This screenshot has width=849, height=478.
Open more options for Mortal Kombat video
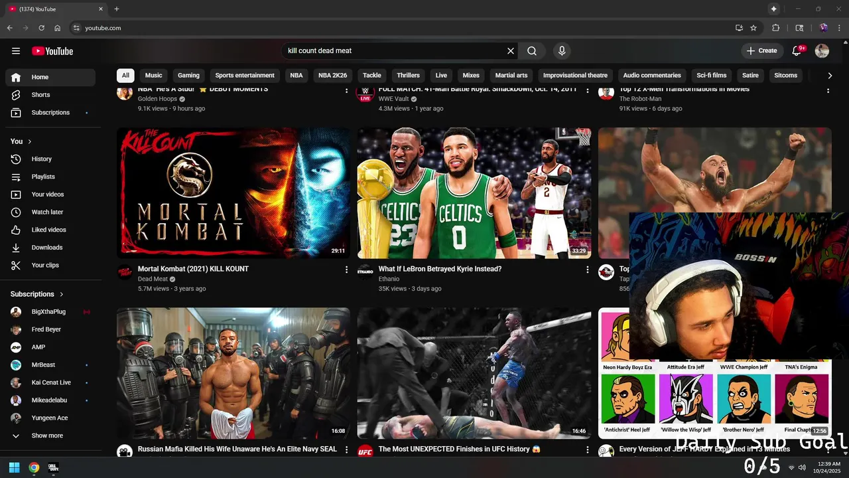pyautogui.click(x=346, y=270)
